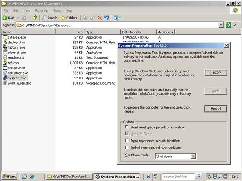Click the red Delete X icon
Screen dimensions: 242x181
[x=99, y=18]
